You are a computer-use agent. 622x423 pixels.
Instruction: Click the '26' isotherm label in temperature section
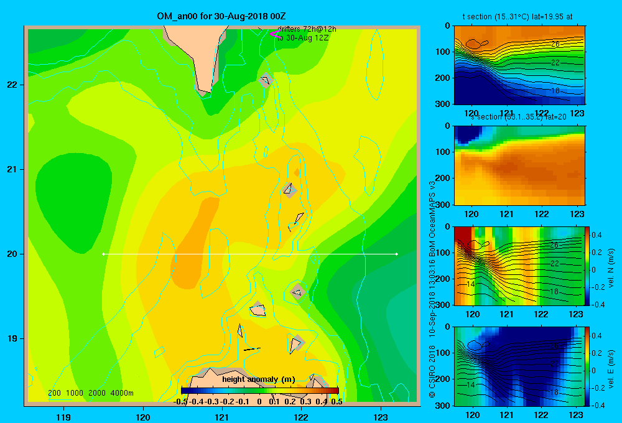coord(555,44)
